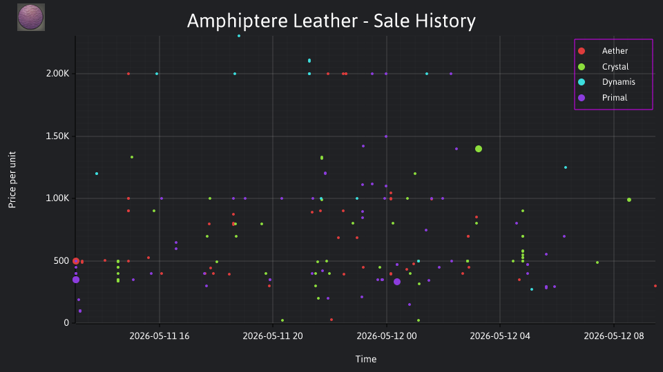Click the green Crystal point near 2026-05-12 08
This screenshot has width=663, height=372.
click(x=628, y=200)
